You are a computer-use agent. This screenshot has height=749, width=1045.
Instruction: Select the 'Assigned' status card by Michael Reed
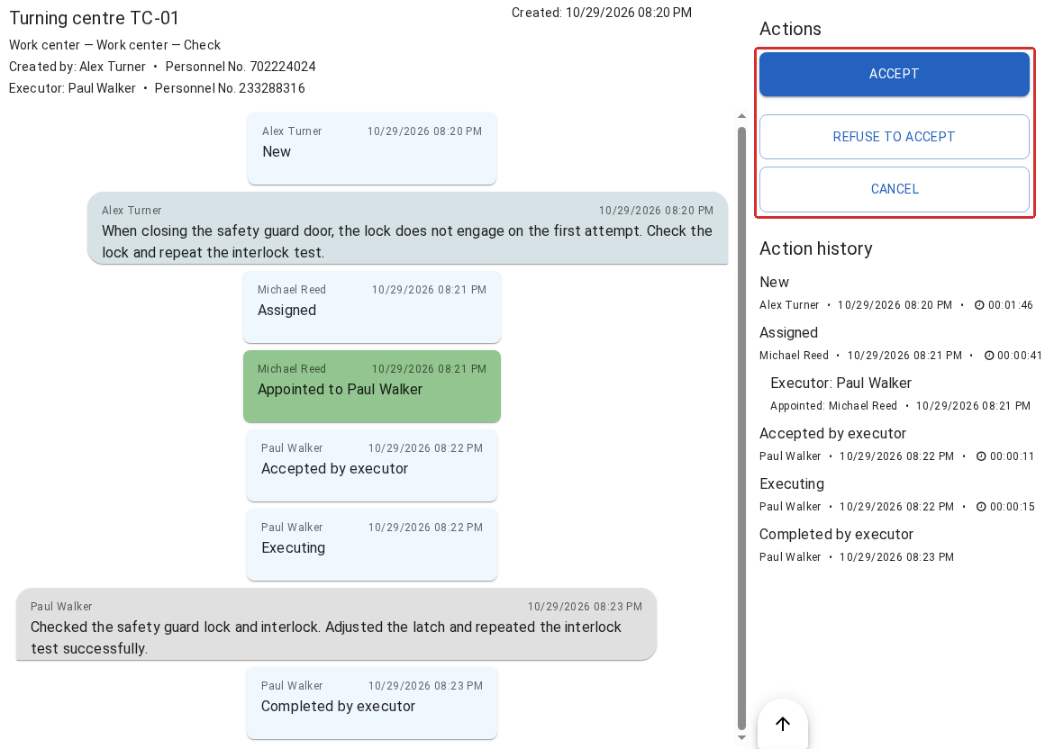pos(372,307)
